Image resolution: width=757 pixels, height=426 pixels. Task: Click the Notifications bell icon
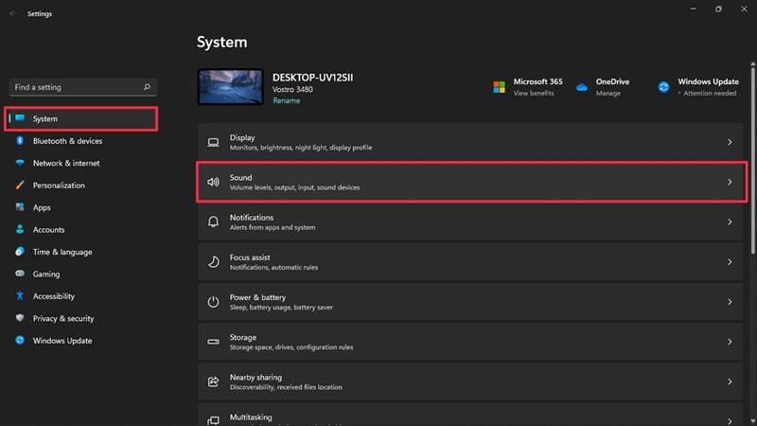[x=213, y=222]
